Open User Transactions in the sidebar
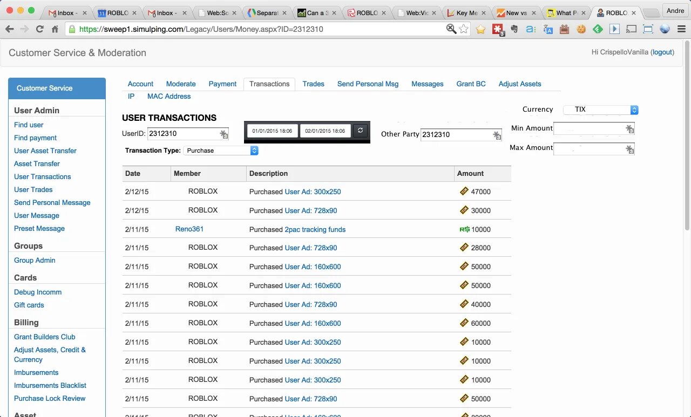 click(x=42, y=176)
